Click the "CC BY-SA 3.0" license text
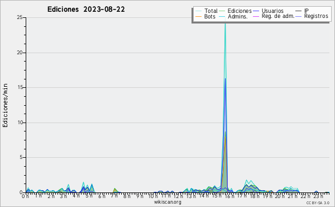The height and width of the screenshot is (207, 335). coord(318,203)
